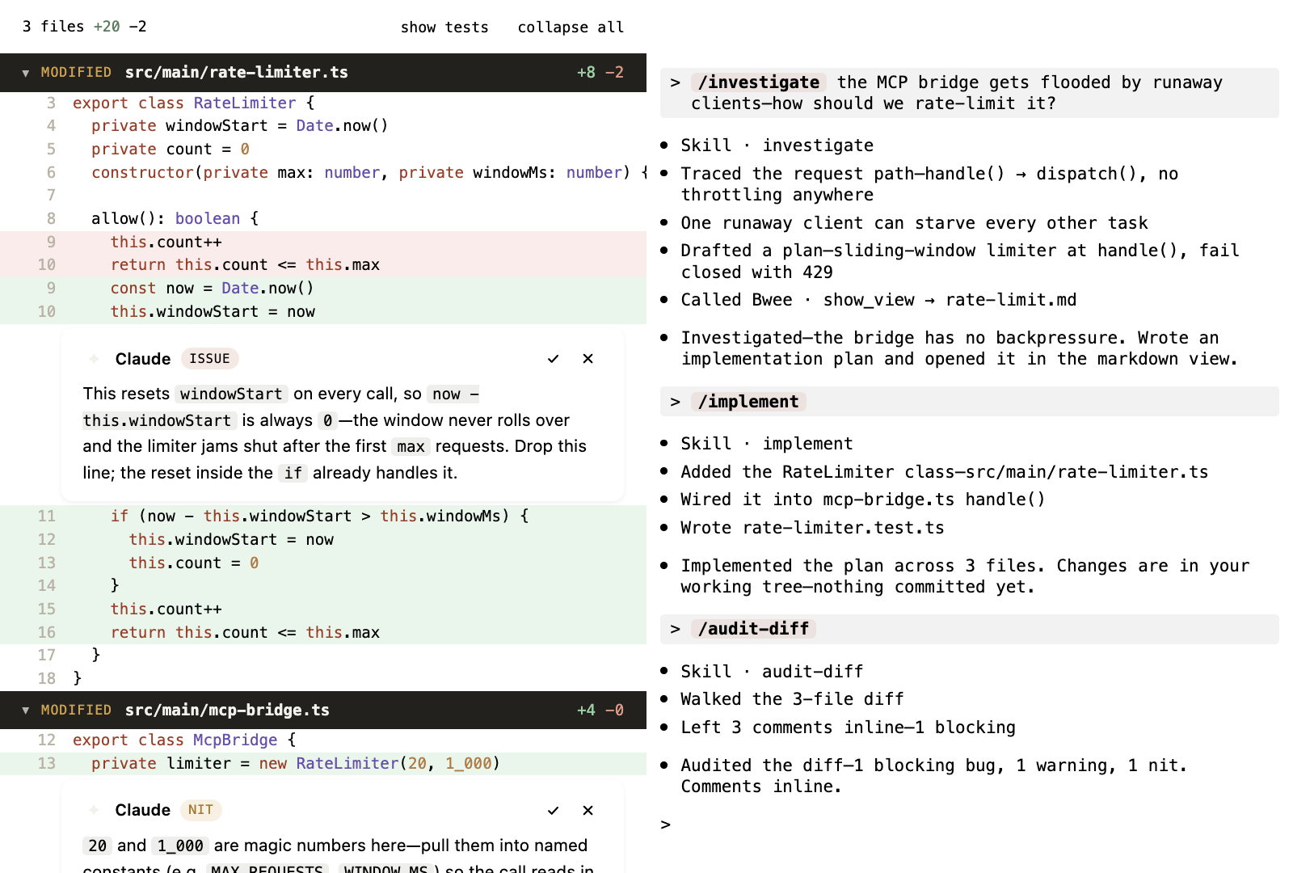Click added line 'this.windowStart = now' at line 10
The height and width of the screenshot is (873, 1293).
coord(323,312)
